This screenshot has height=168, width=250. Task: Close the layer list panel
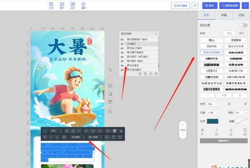(156, 34)
